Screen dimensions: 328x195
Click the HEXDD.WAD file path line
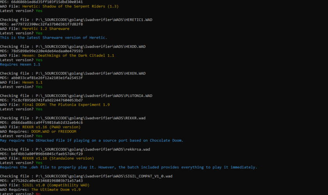coord(73,46)
